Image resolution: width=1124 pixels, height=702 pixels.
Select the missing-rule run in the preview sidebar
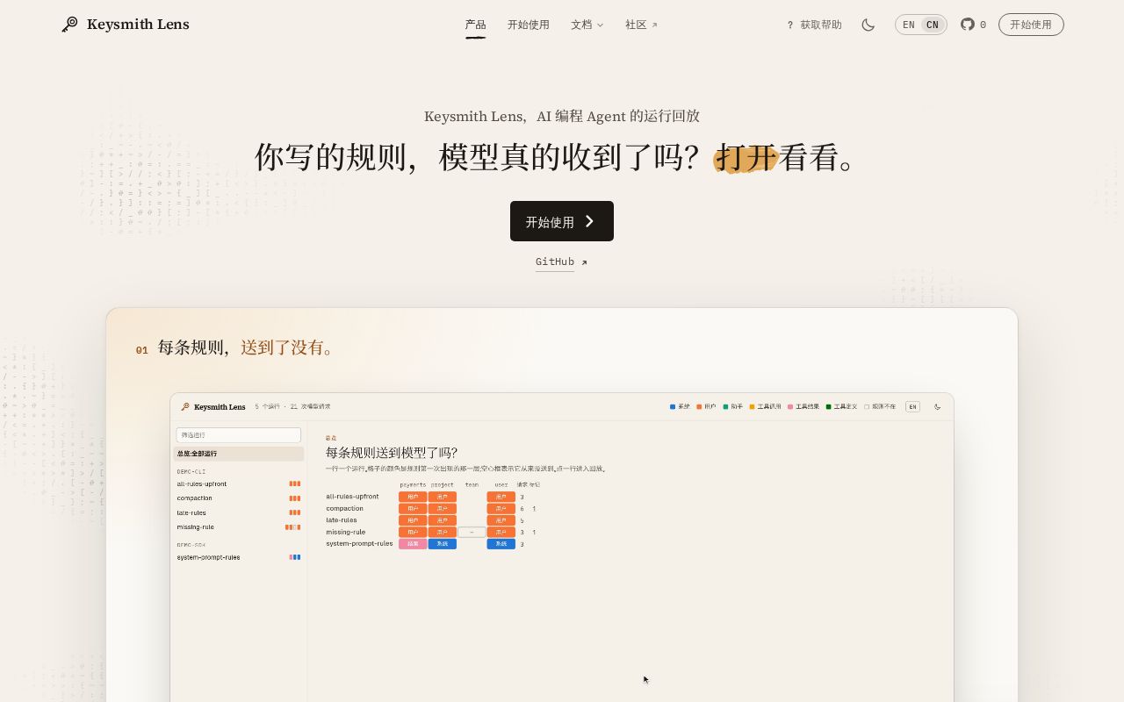tap(239, 527)
